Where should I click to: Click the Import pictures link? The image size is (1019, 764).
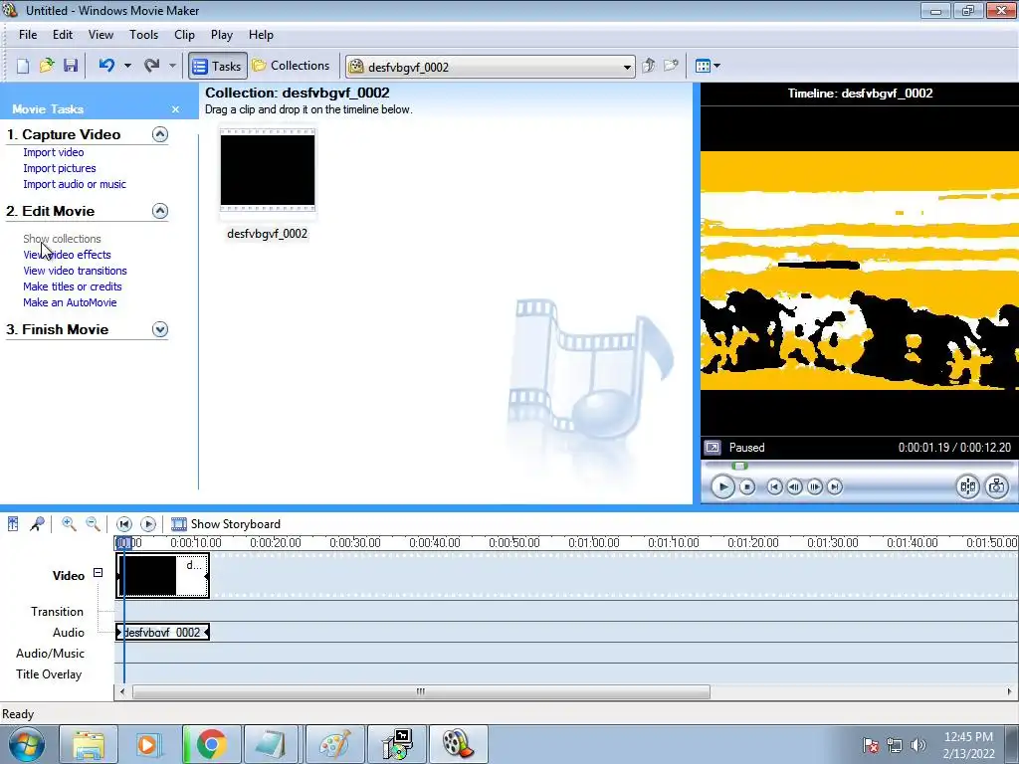pyautogui.click(x=59, y=168)
